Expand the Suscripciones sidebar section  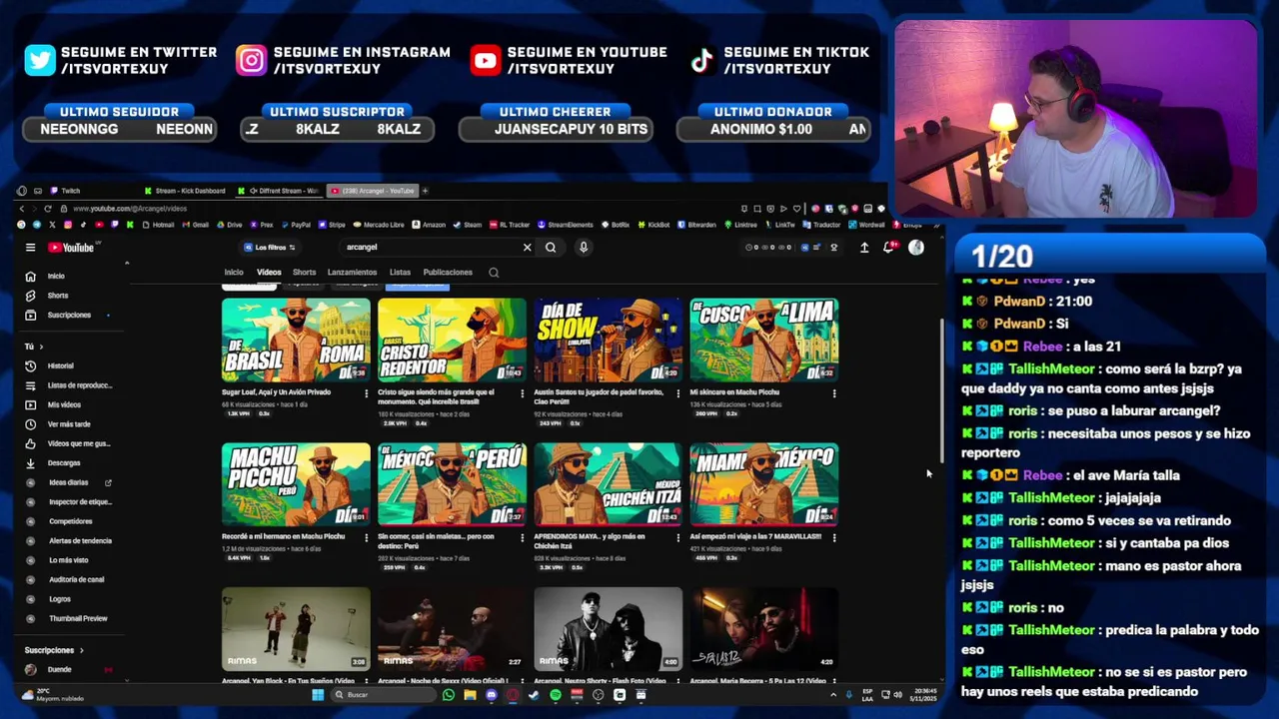click(x=54, y=650)
